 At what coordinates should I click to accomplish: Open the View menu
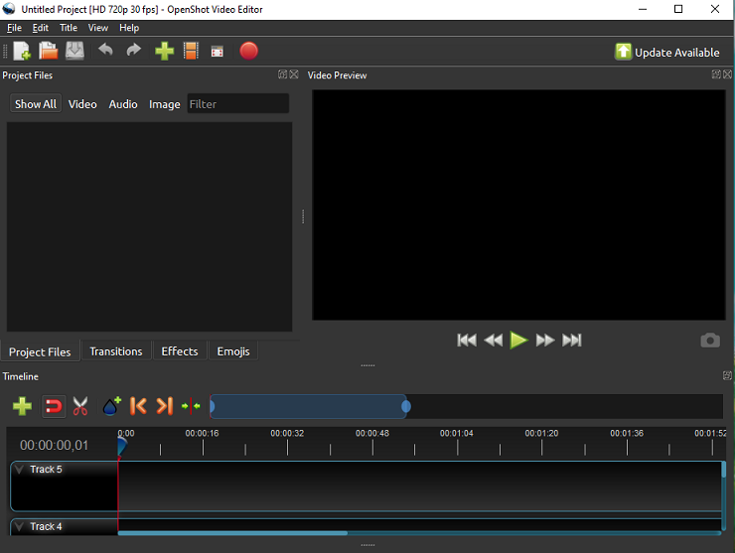click(x=98, y=28)
